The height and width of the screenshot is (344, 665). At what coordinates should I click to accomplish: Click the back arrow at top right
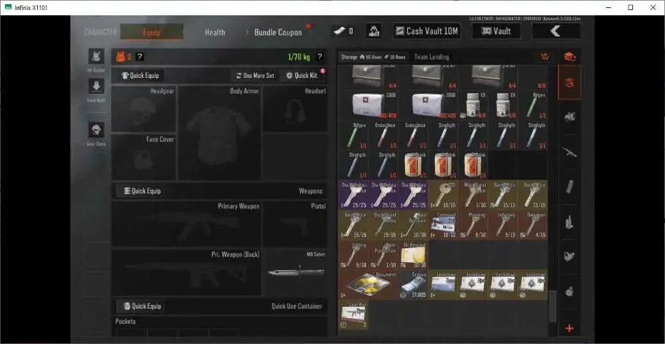[x=556, y=31]
